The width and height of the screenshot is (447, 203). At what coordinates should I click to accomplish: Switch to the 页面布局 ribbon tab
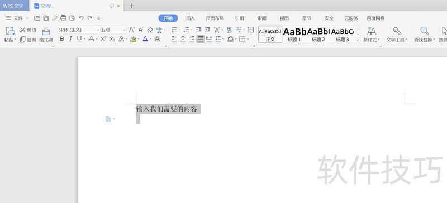[x=215, y=18]
